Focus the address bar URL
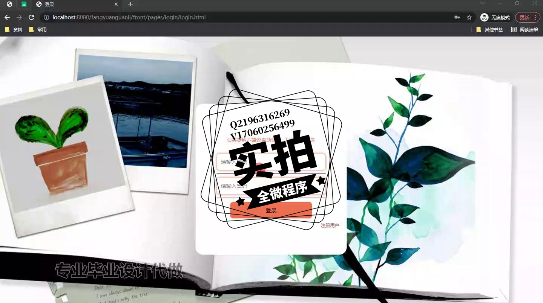 click(x=129, y=17)
